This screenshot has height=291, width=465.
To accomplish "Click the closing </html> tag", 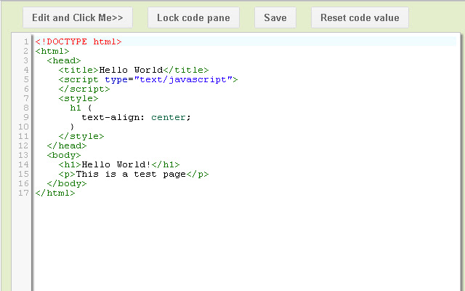I will pos(55,193).
